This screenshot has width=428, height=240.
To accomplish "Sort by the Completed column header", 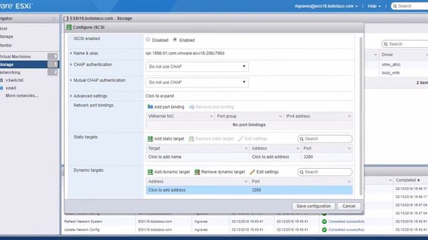I will (x=408, y=180).
